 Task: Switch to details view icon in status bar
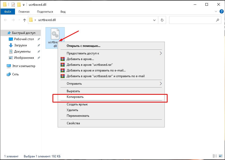pos(215,156)
